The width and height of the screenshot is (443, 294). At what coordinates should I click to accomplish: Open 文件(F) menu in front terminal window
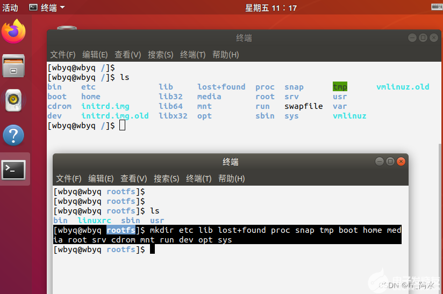69,179
